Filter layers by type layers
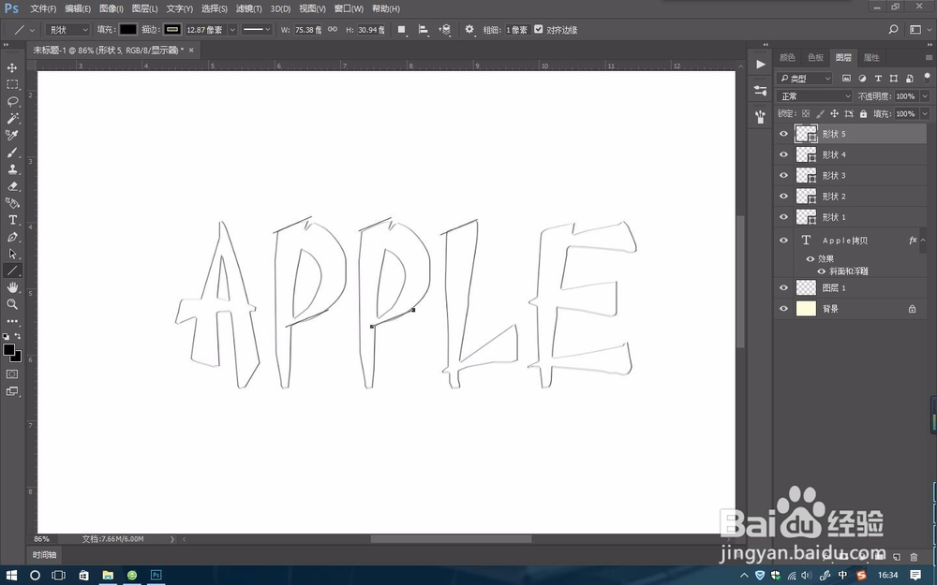Image resolution: width=937 pixels, height=585 pixels. 878,79
